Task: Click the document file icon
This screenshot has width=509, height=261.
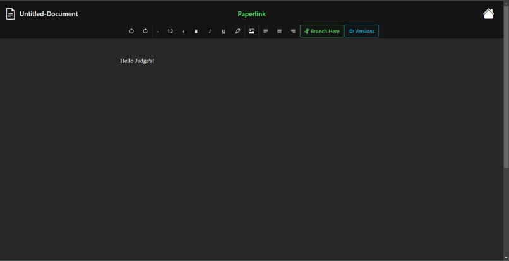Action: pos(10,14)
